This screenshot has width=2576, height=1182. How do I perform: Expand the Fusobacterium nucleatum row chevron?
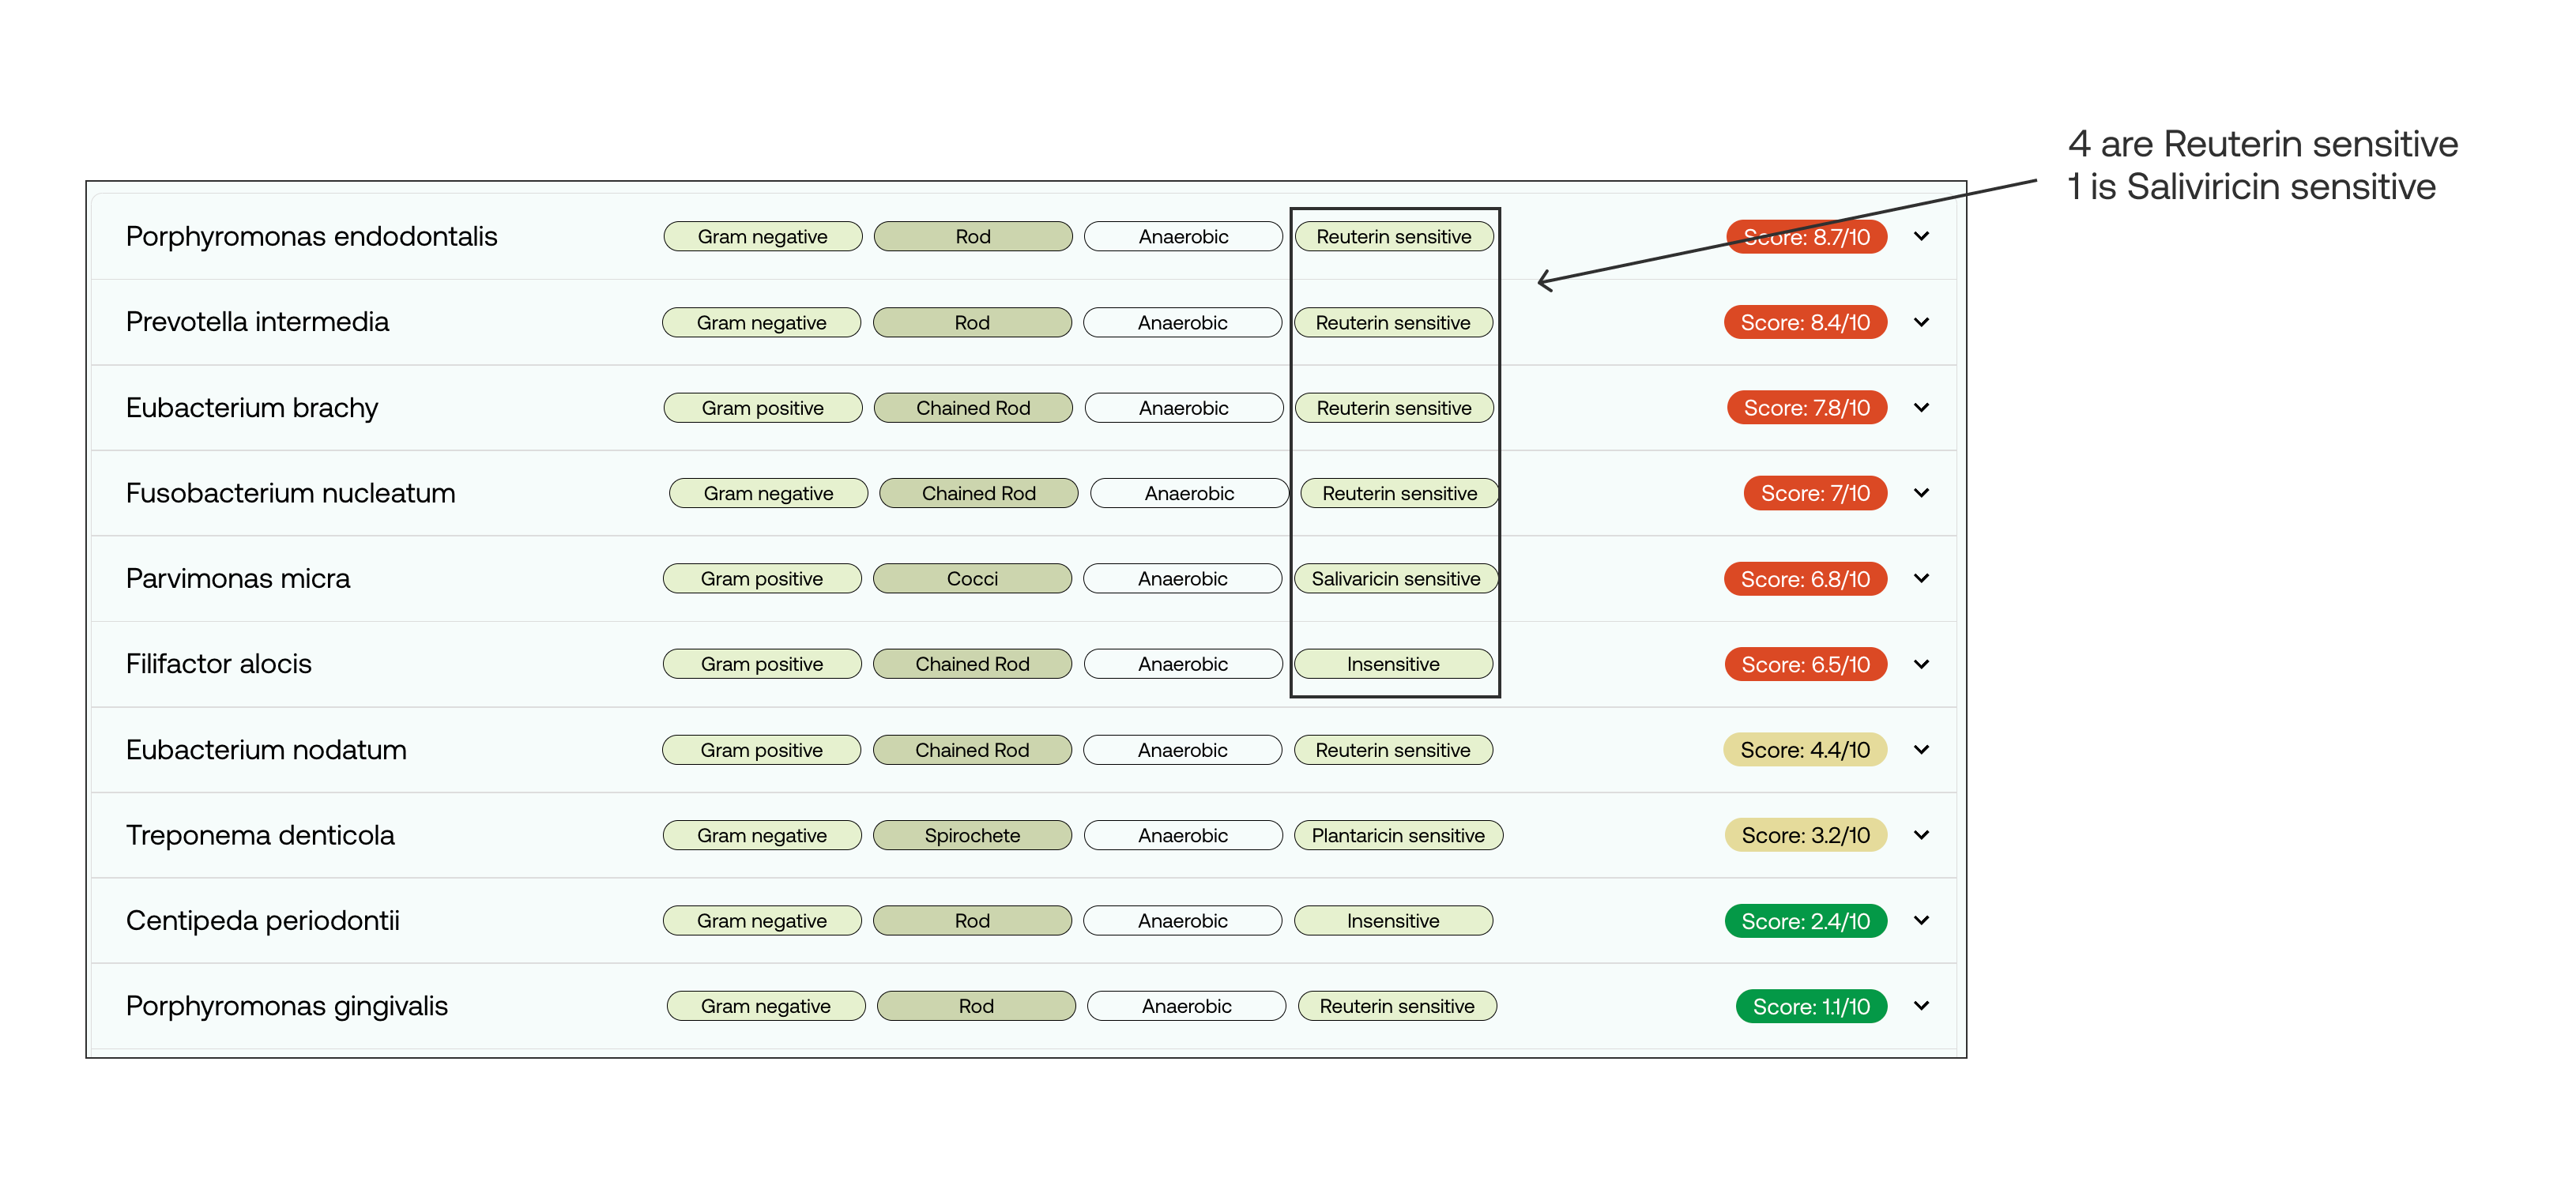pos(1921,493)
